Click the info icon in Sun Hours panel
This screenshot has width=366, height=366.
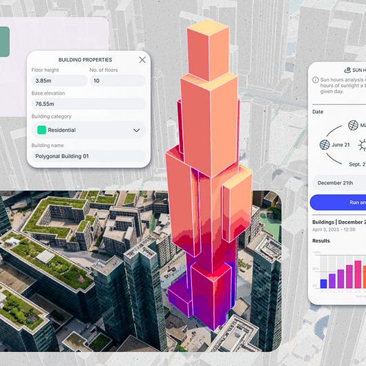click(316, 80)
